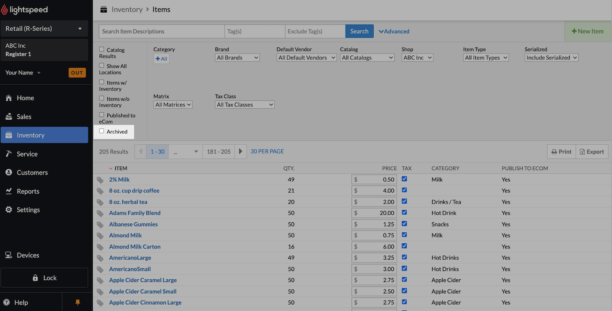Click the 30 PER PAGE link
The height and width of the screenshot is (311, 612).
pyautogui.click(x=267, y=151)
